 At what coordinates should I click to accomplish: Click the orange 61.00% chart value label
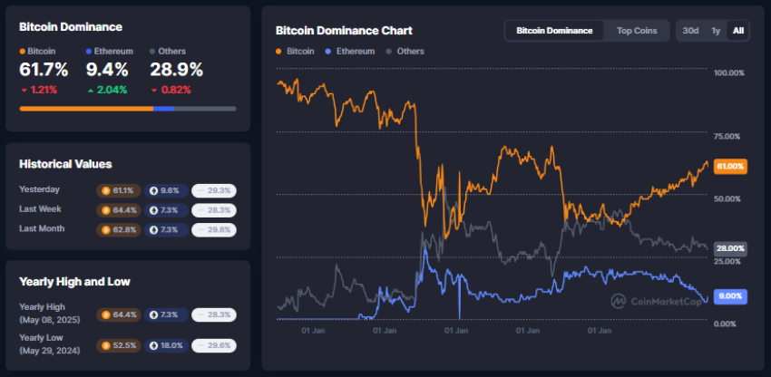[x=730, y=167]
